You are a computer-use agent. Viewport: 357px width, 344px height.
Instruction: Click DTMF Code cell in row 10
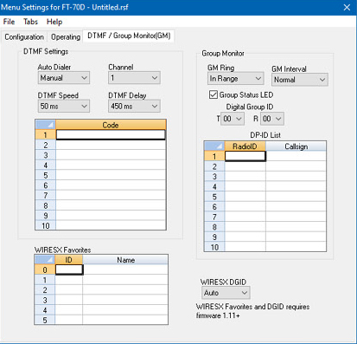(111, 225)
